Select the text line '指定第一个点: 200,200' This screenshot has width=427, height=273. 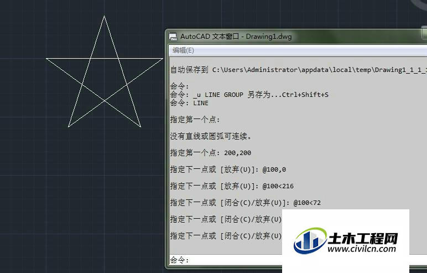[211, 153]
